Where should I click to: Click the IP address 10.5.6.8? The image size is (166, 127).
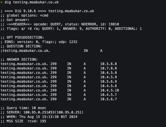pyautogui.click(x=109, y=64)
